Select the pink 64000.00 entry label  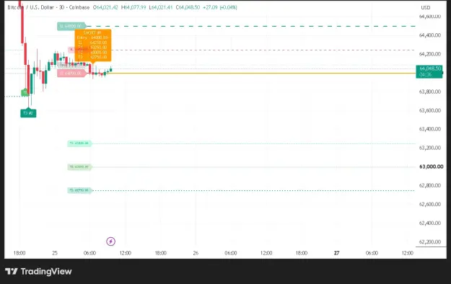click(71, 74)
